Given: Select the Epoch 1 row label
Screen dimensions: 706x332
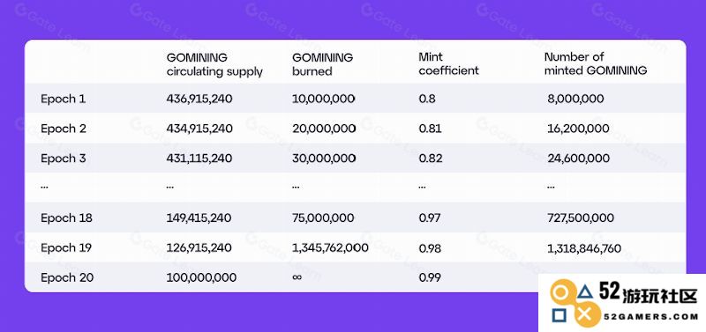Looking at the screenshot, I should tap(63, 99).
